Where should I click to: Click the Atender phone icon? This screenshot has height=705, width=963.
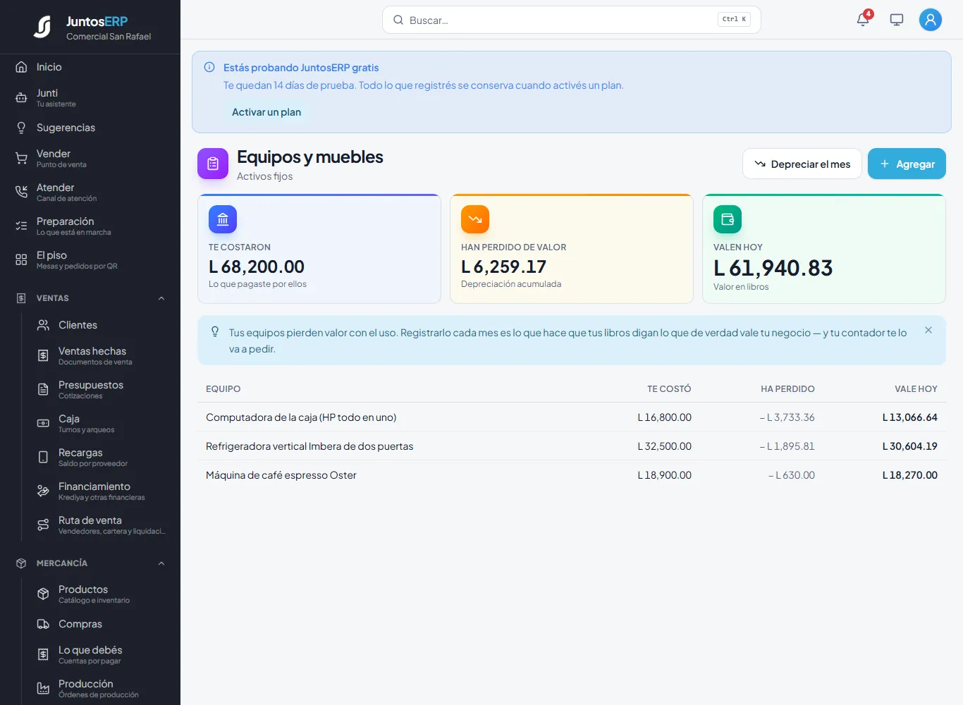coord(21,192)
